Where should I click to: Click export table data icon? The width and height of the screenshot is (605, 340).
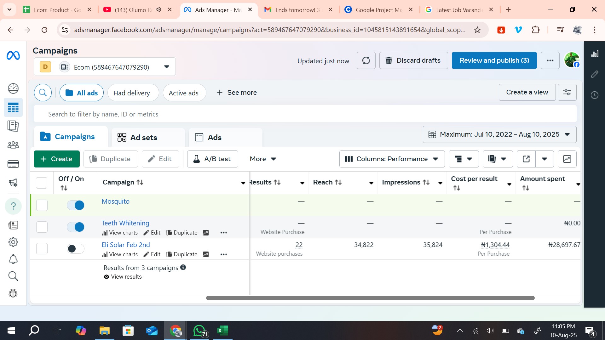[x=526, y=159]
